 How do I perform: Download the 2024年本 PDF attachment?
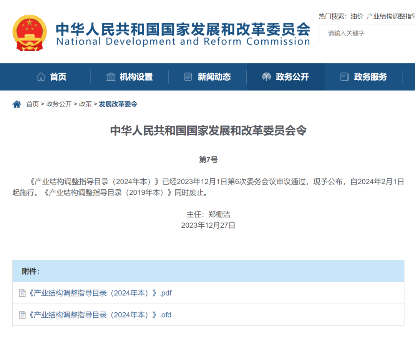click(x=99, y=293)
